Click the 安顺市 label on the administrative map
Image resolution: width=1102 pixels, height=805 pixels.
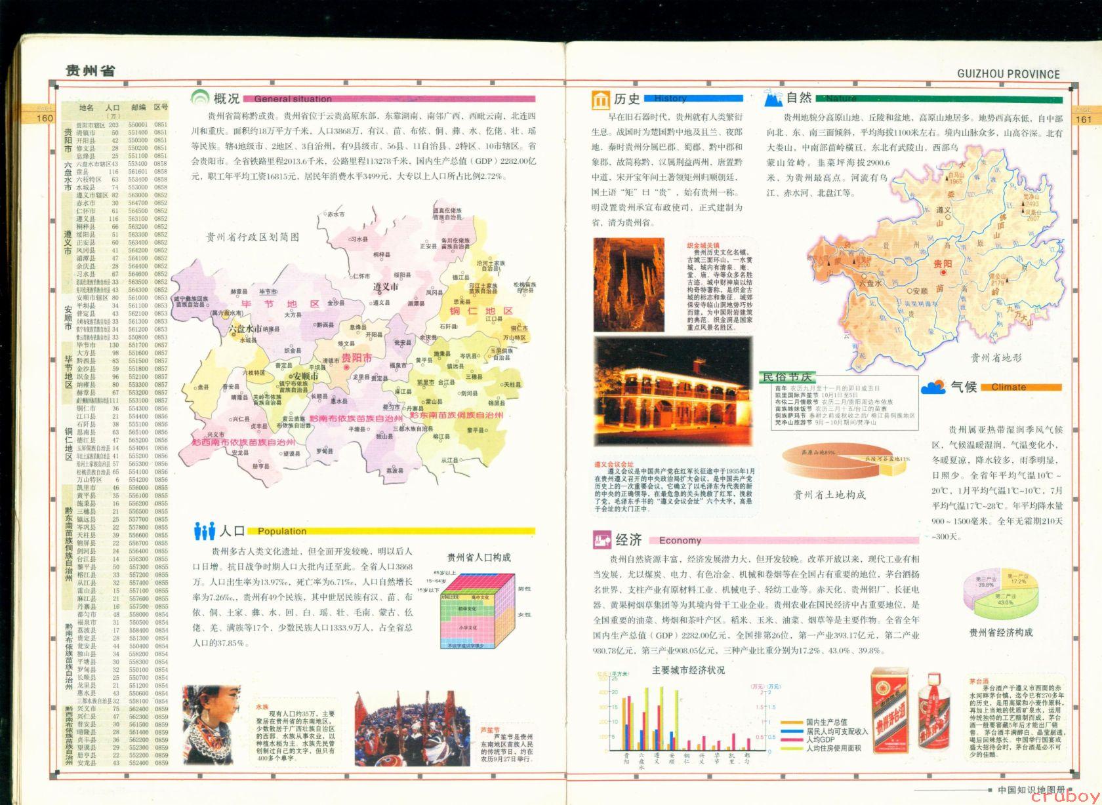pos(305,377)
